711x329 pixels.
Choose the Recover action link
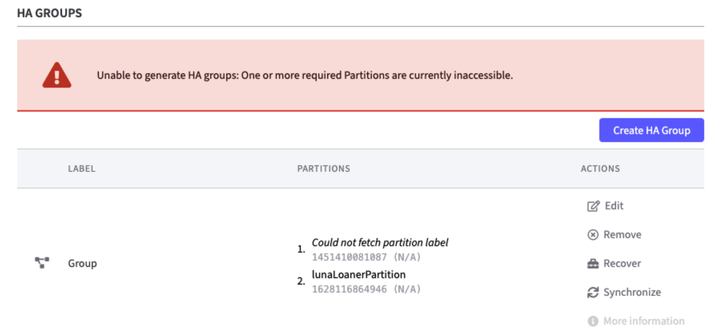click(622, 263)
